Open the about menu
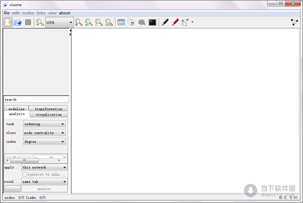Image resolution: width=303 pixels, height=203 pixels. coord(65,13)
